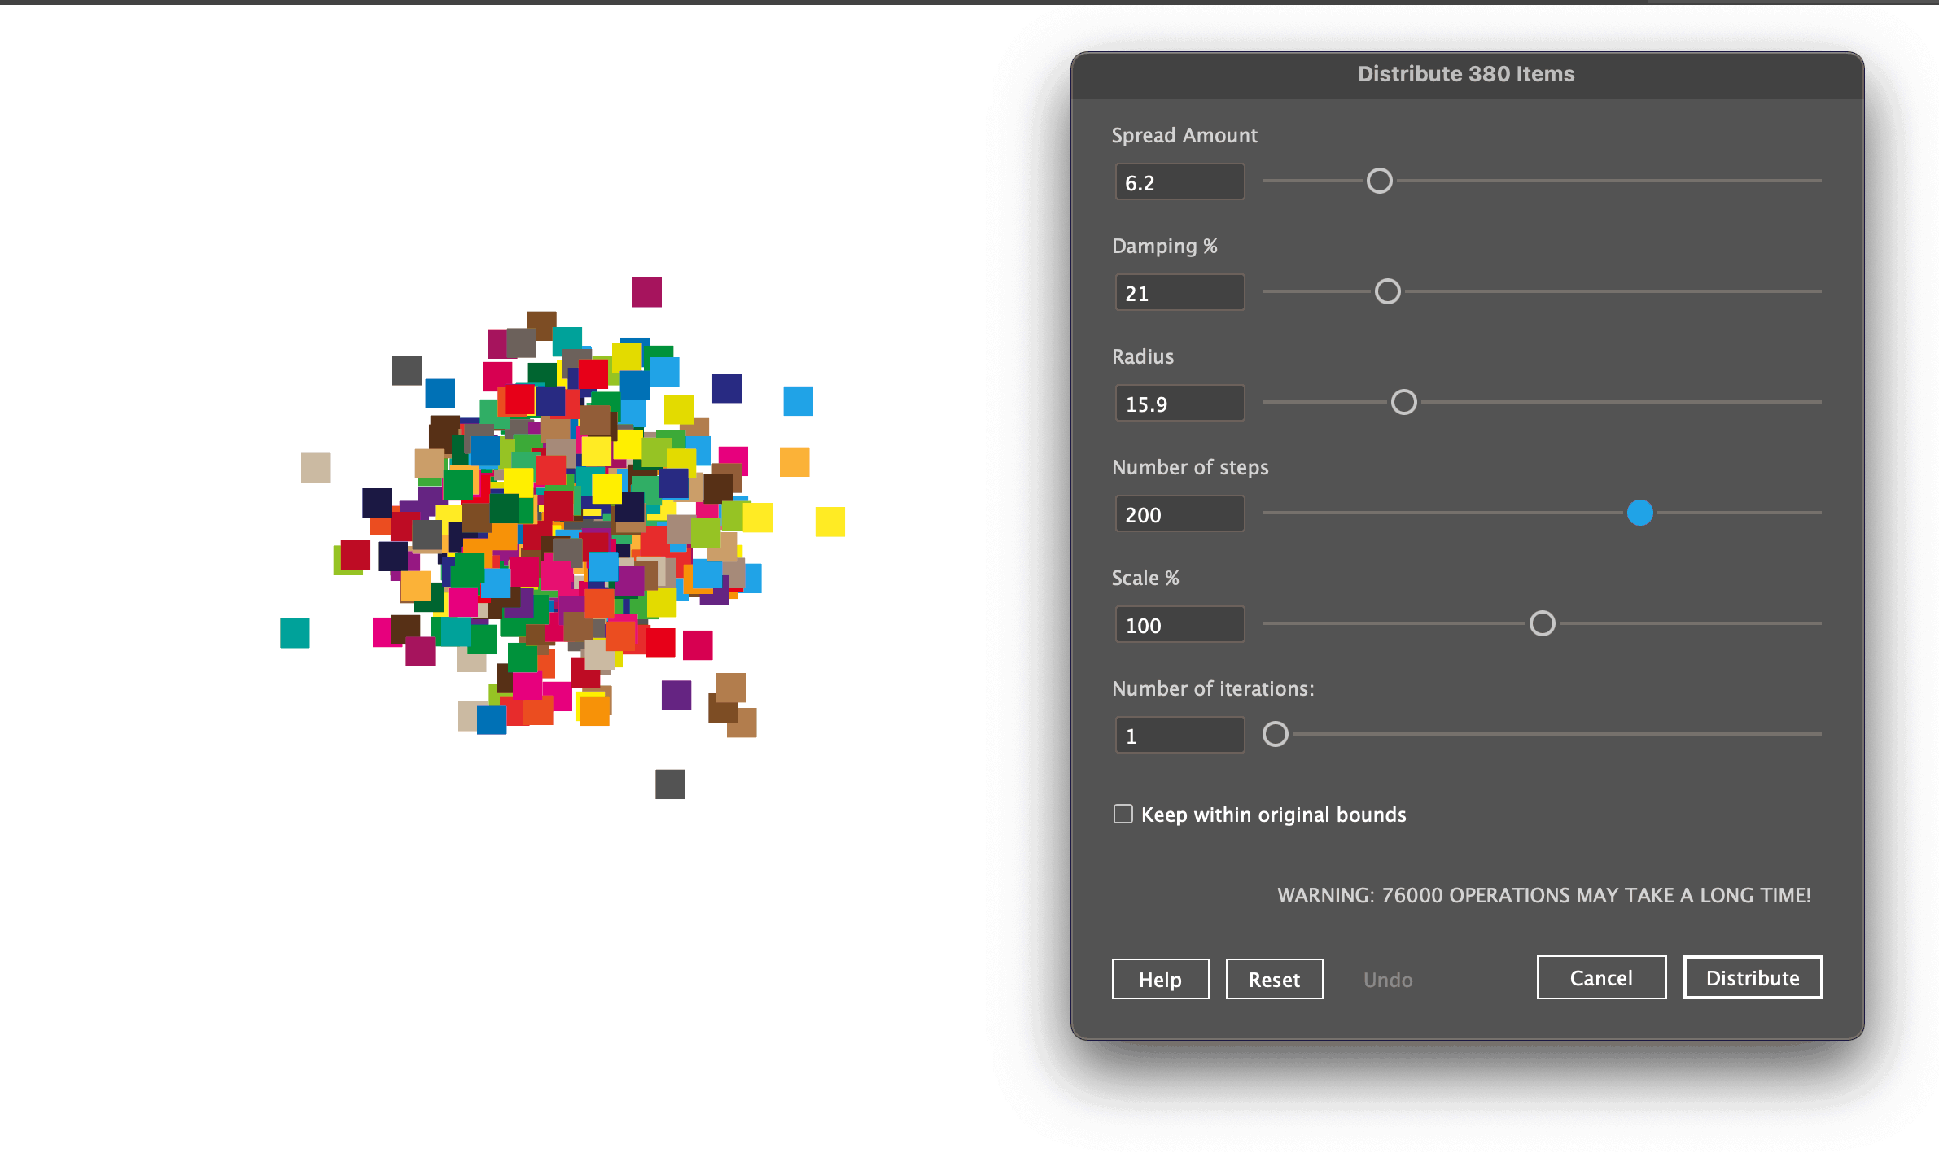The height and width of the screenshot is (1162, 1939).
Task: Click the Number of iterations input field
Action: click(1179, 736)
